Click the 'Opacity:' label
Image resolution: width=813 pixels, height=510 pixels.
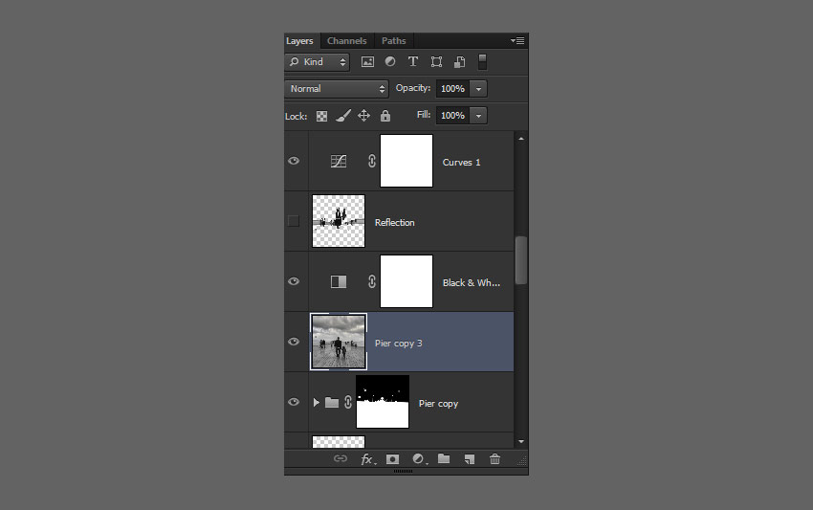(413, 88)
